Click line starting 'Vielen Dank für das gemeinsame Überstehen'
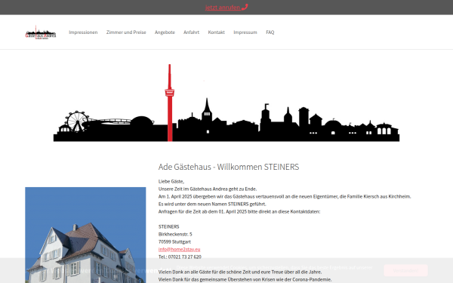The image size is (453, 283). click(x=245, y=279)
